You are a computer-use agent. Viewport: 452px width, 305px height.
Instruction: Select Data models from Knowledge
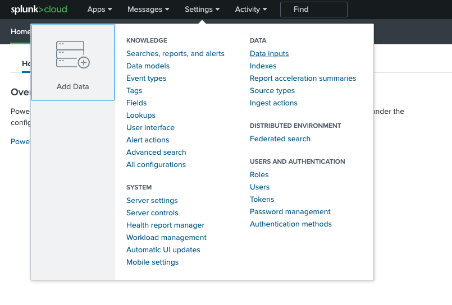pyautogui.click(x=148, y=66)
